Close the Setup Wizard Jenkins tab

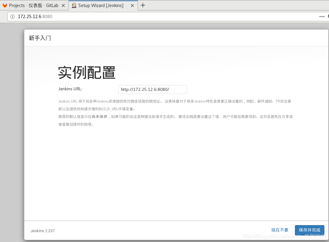point(132,6)
